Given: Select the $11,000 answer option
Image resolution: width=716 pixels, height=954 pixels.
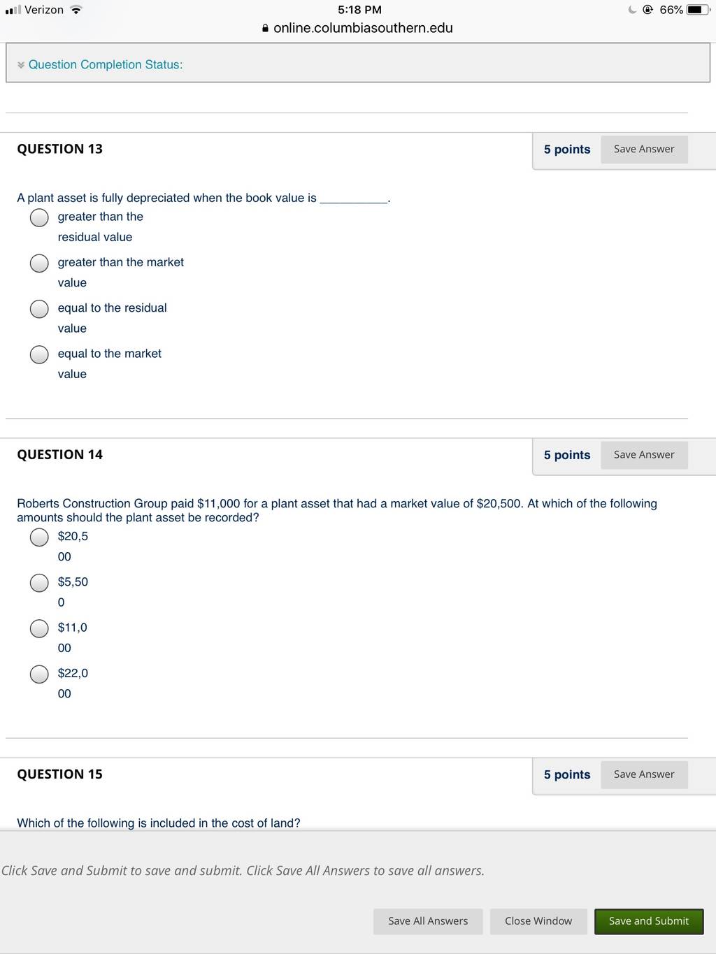Looking at the screenshot, I should click(39, 628).
